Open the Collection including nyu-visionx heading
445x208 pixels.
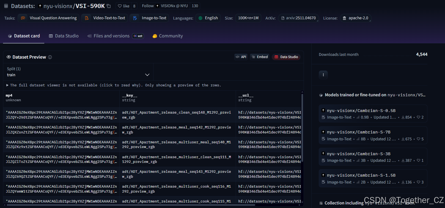(369, 203)
